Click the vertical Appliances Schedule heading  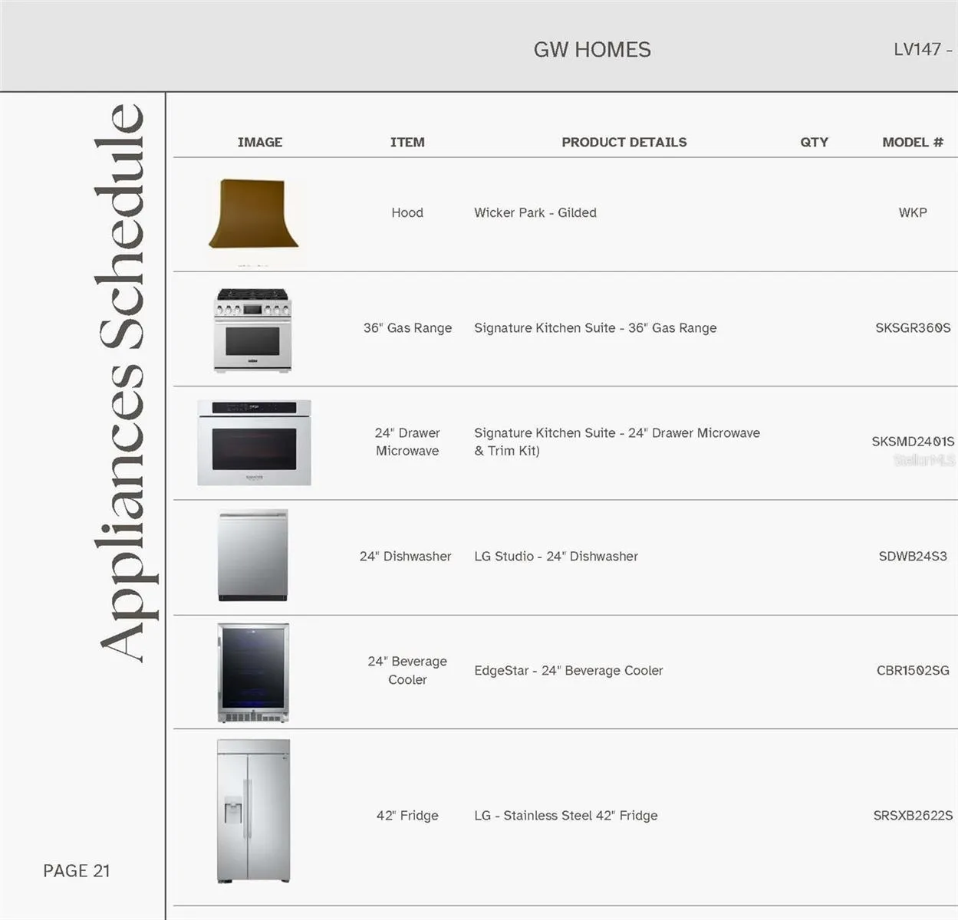(121, 382)
